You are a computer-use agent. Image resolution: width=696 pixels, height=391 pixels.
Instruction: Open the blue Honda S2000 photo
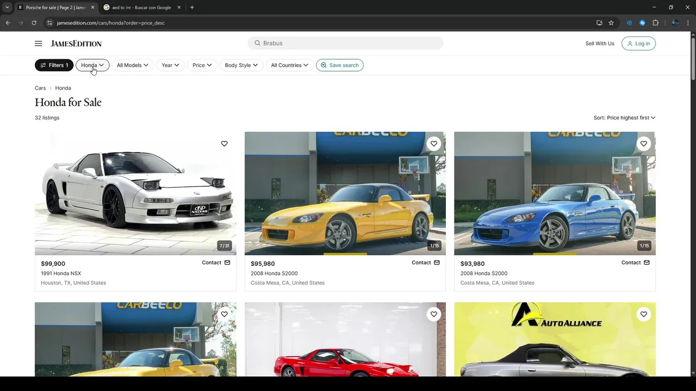(555, 193)
